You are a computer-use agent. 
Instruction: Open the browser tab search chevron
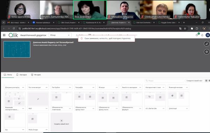point(3,22)
